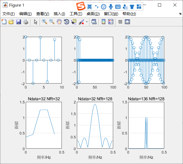
Task: Print the figure using printer icon
Action: pos(26,22)
